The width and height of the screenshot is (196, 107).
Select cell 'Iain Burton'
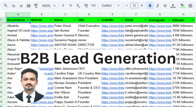pos(65,31)
